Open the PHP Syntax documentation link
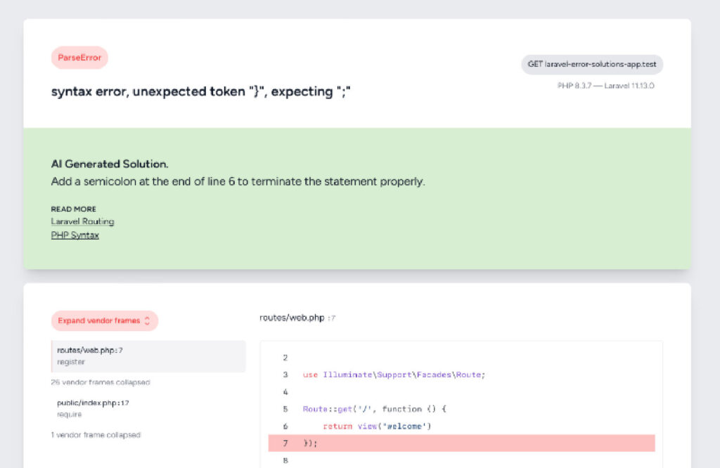 pyautogui.click(x=75, y=235)
